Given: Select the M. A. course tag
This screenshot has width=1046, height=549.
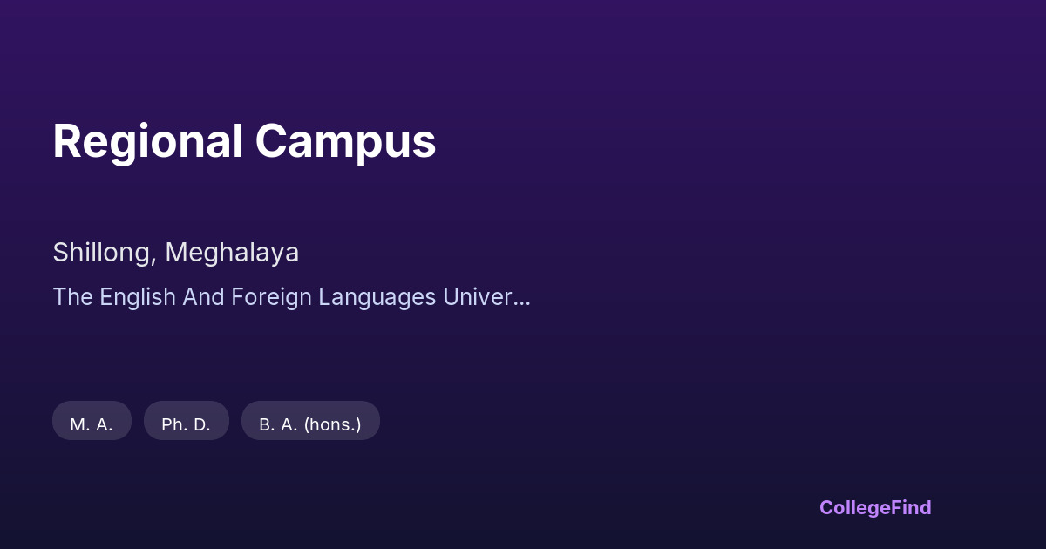Looking at the screenshot, I should pyautogui.click(x=92, y=424).
